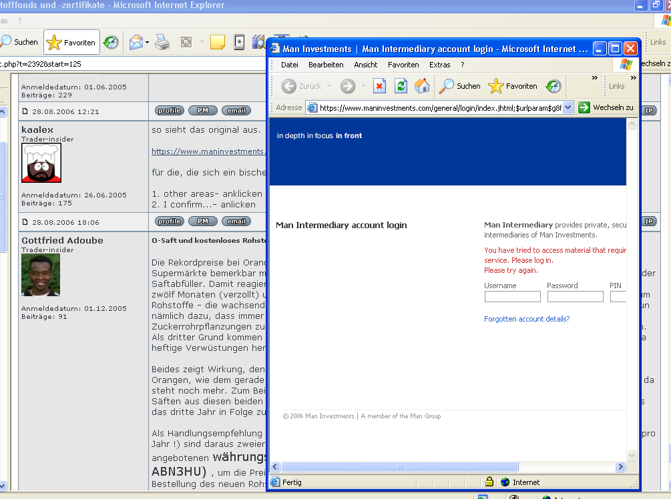The height and width of the screenshot is (499, 671).
Task: Open the history icon in Man Investments toolbar
Action: (553, 86)
